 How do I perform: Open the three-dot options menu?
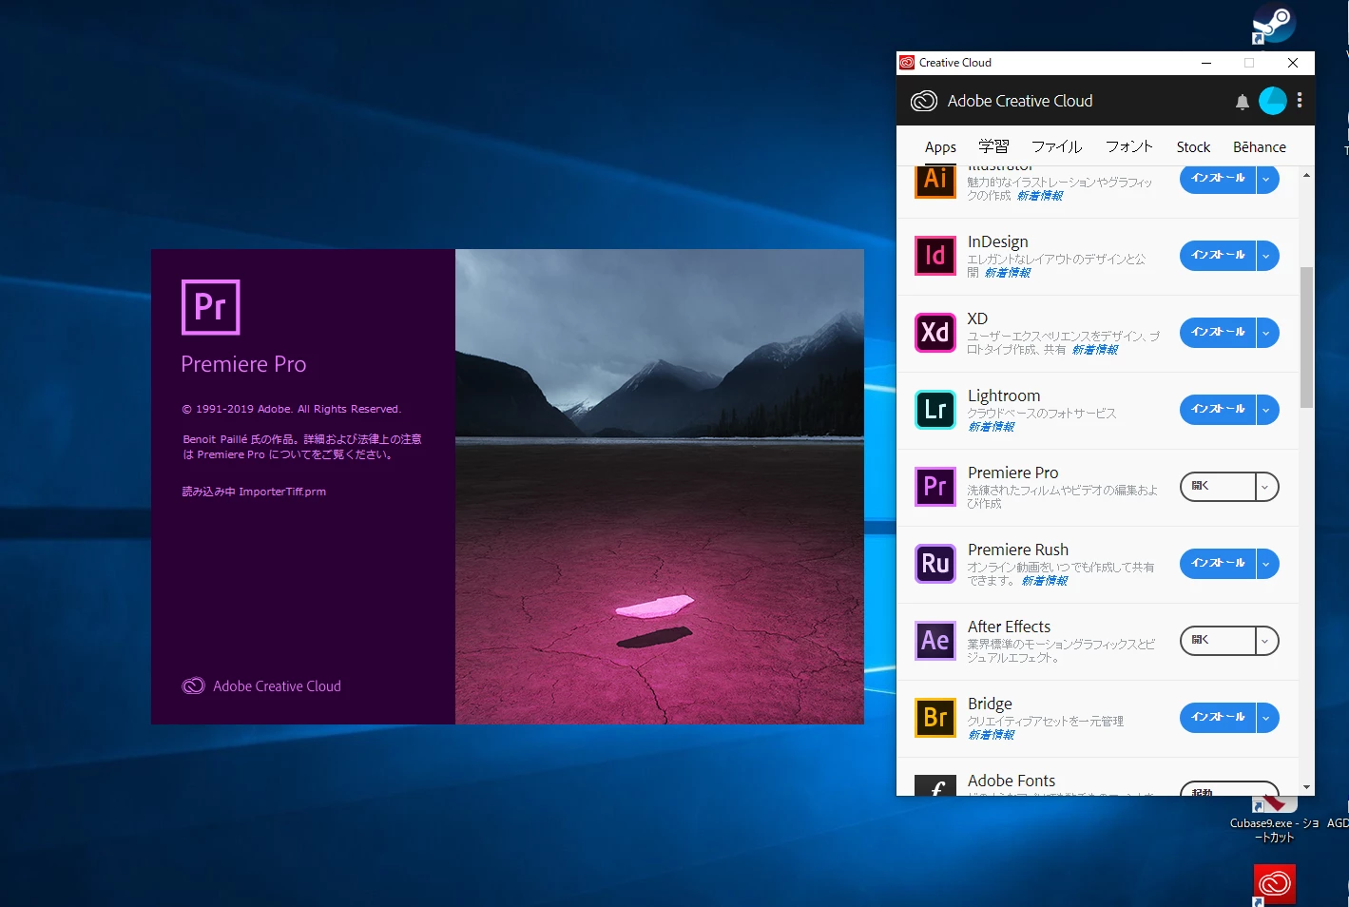(1300, 101)
